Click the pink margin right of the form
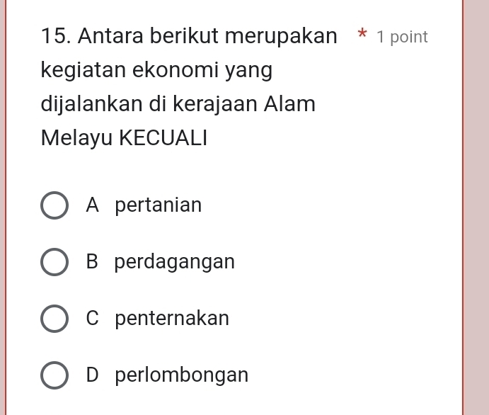This screenshot has height=415, width=489. coord(476,212)
